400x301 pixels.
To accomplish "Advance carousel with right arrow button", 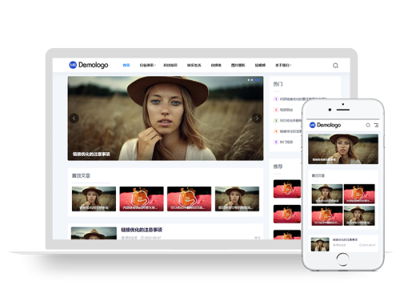I will (x=257, y=118).
